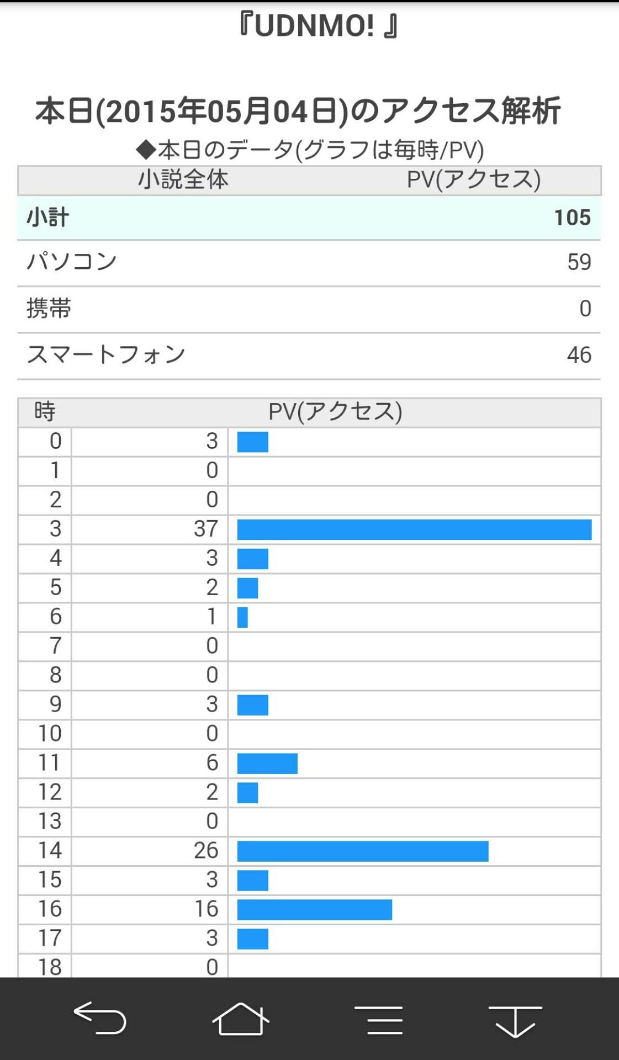This screenshot has height=1060, width=619.
Task: Tap the page heading for 2015年05月04日
Action: click(x=298, y=111)
